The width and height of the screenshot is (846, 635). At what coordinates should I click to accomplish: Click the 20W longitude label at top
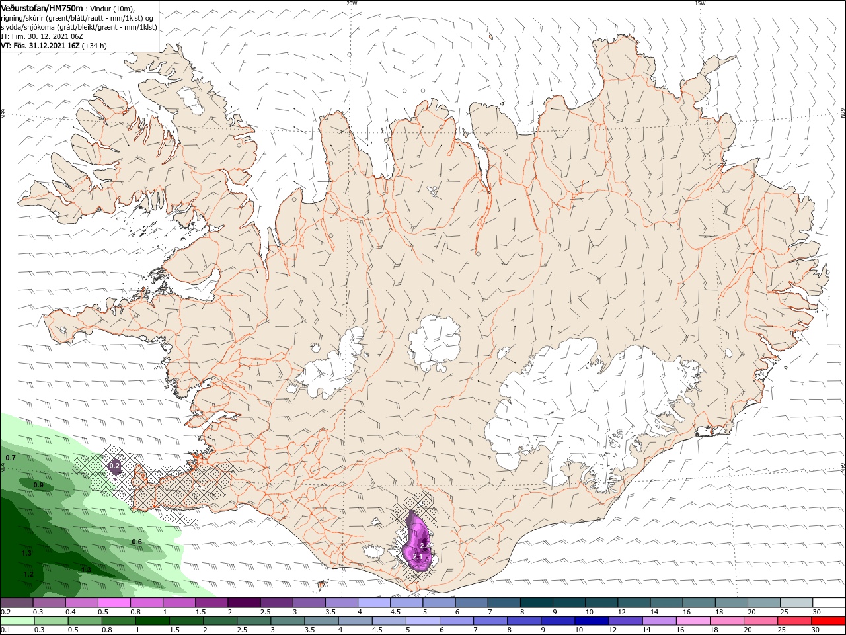click(x=352, y=3)
